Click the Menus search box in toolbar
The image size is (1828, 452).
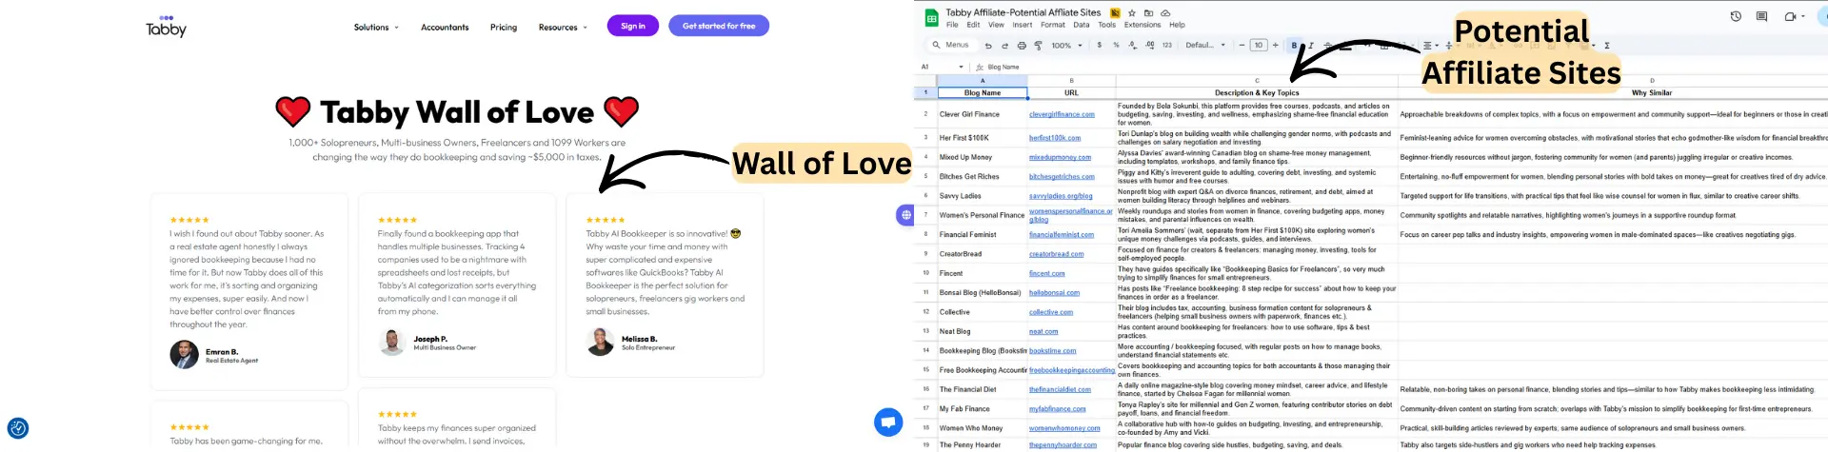[x=950, y=45]
